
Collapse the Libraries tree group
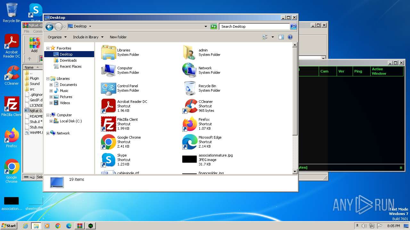click(48, 79)
